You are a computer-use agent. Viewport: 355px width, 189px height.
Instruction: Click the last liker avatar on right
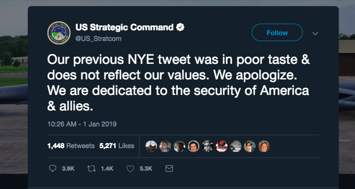(264, 146)
